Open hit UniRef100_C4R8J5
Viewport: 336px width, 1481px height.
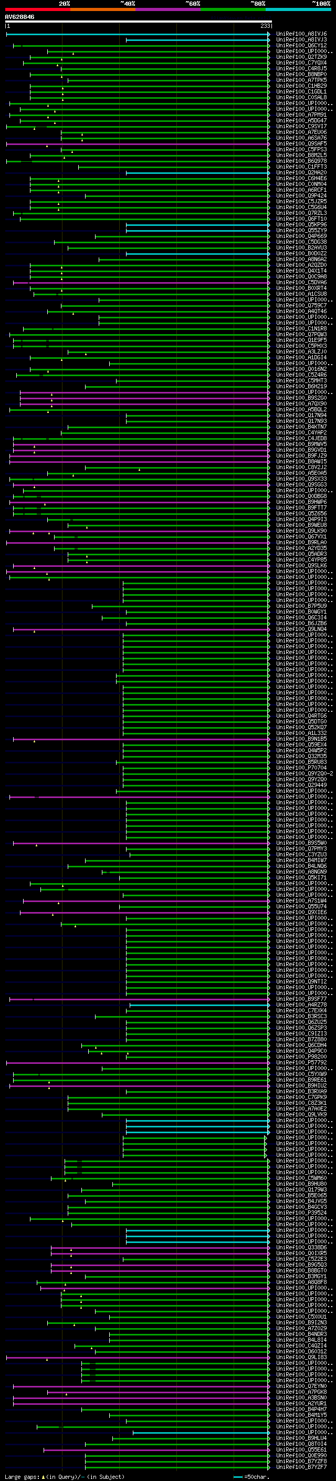(x=301, y=68)
